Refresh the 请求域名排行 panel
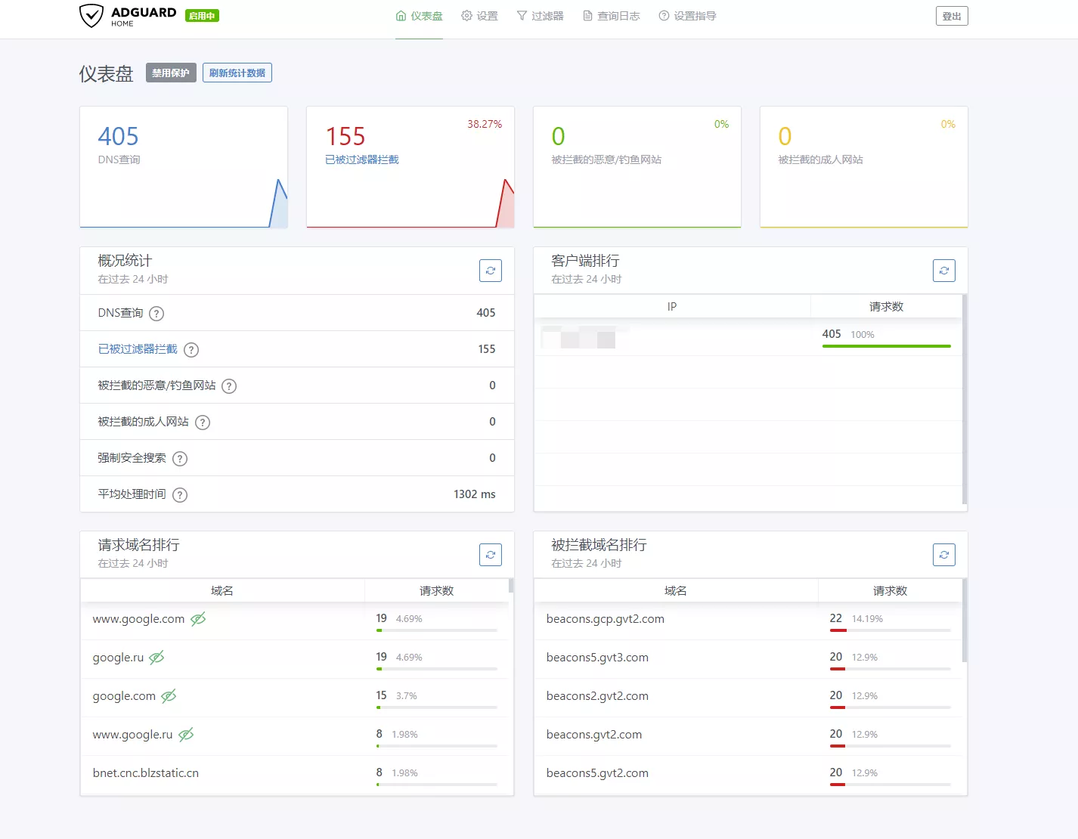The height and width of the screenshot is (839, 1078). tap(491, 555)
